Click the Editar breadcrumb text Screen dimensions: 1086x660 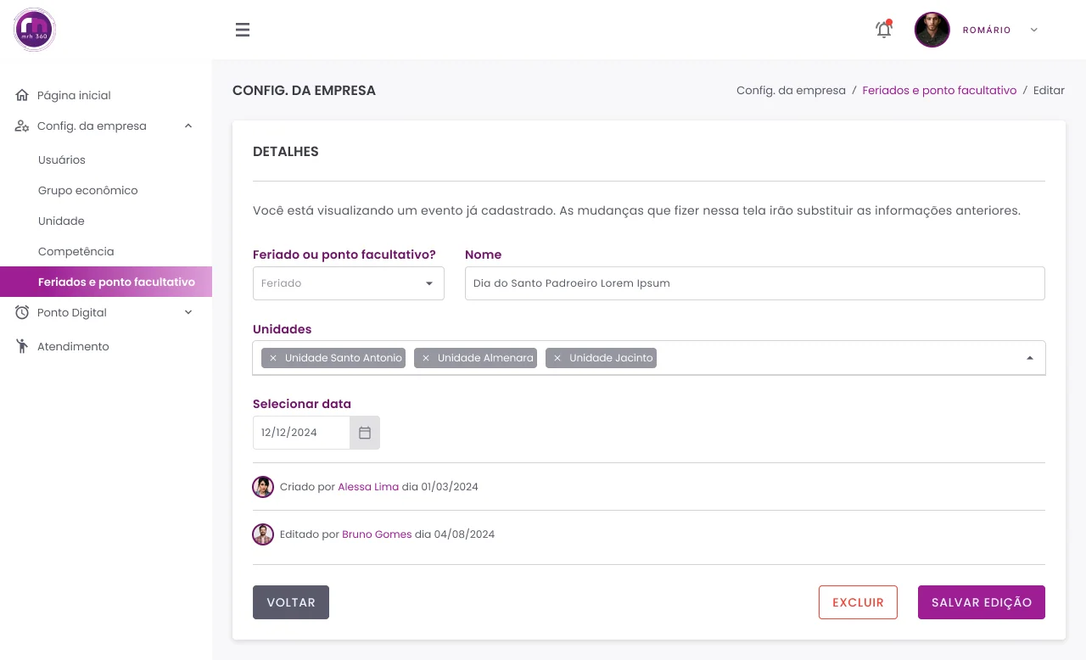[1049, 90]
